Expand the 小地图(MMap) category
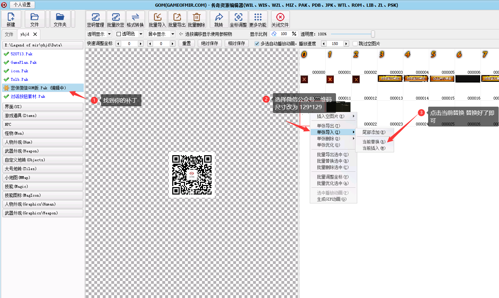 point(43,178)
